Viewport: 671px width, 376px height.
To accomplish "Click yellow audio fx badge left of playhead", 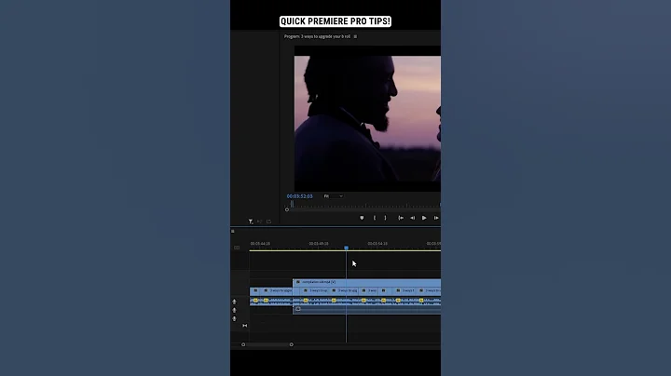I will pyautogui.click(x=334, y=301).
